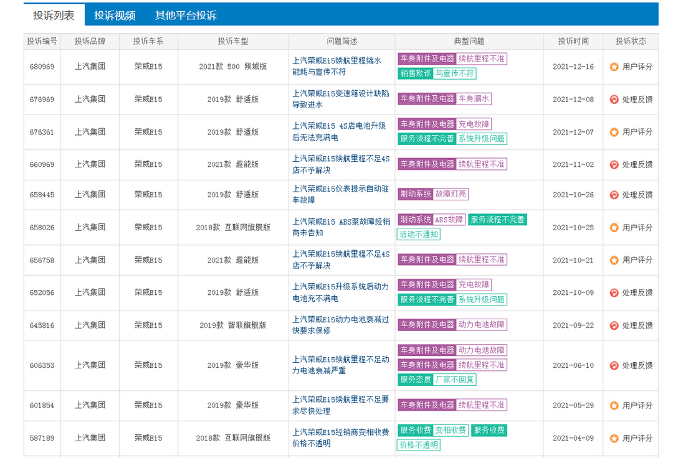Click the 投诉时间 column header

point(573,42)
